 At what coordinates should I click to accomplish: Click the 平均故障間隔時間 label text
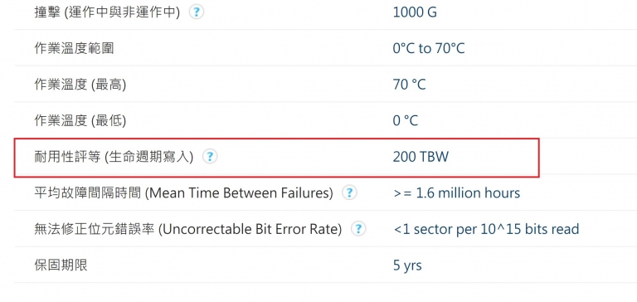87,192
